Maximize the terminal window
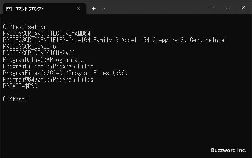Image resolution: width=252 pixels, height=158 pixels. point(227,7)
